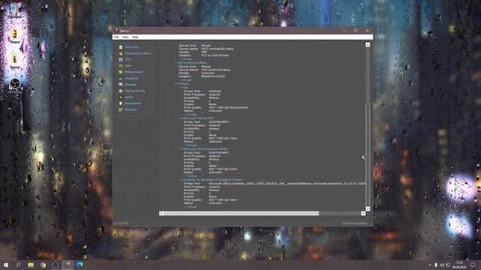Screen dimensions: 481x270
Task: Click the horizontal scrollbar left arrow
Action: point(162,213)
